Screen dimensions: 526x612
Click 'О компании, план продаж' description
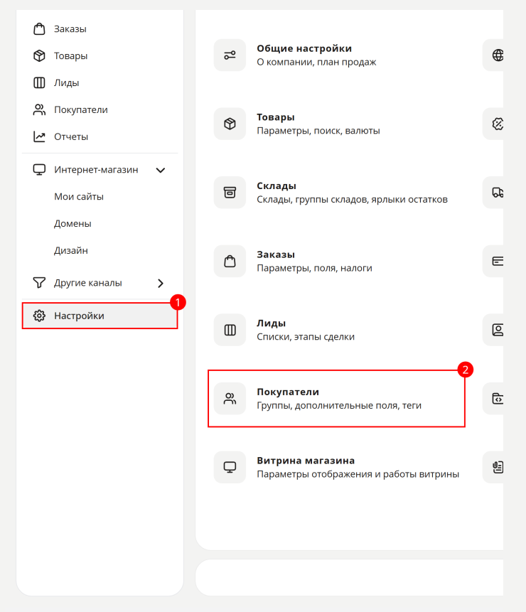tap(316, 62)
